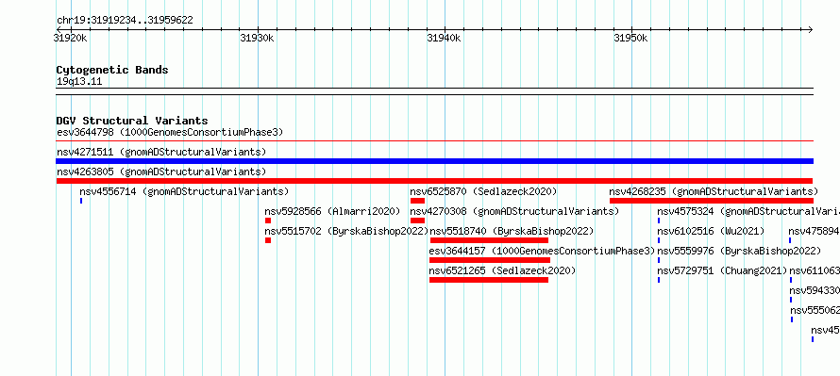Screen dimensions: 840x376
Task: Open the nsv4263805 (gnomADStructuralVariants) label
Action: [161, 172]
